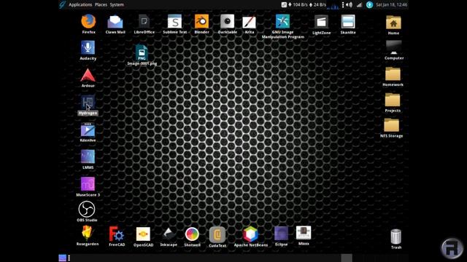Open the Trash icon
This screenshot has height=262, width=467.
click(395, 237)
